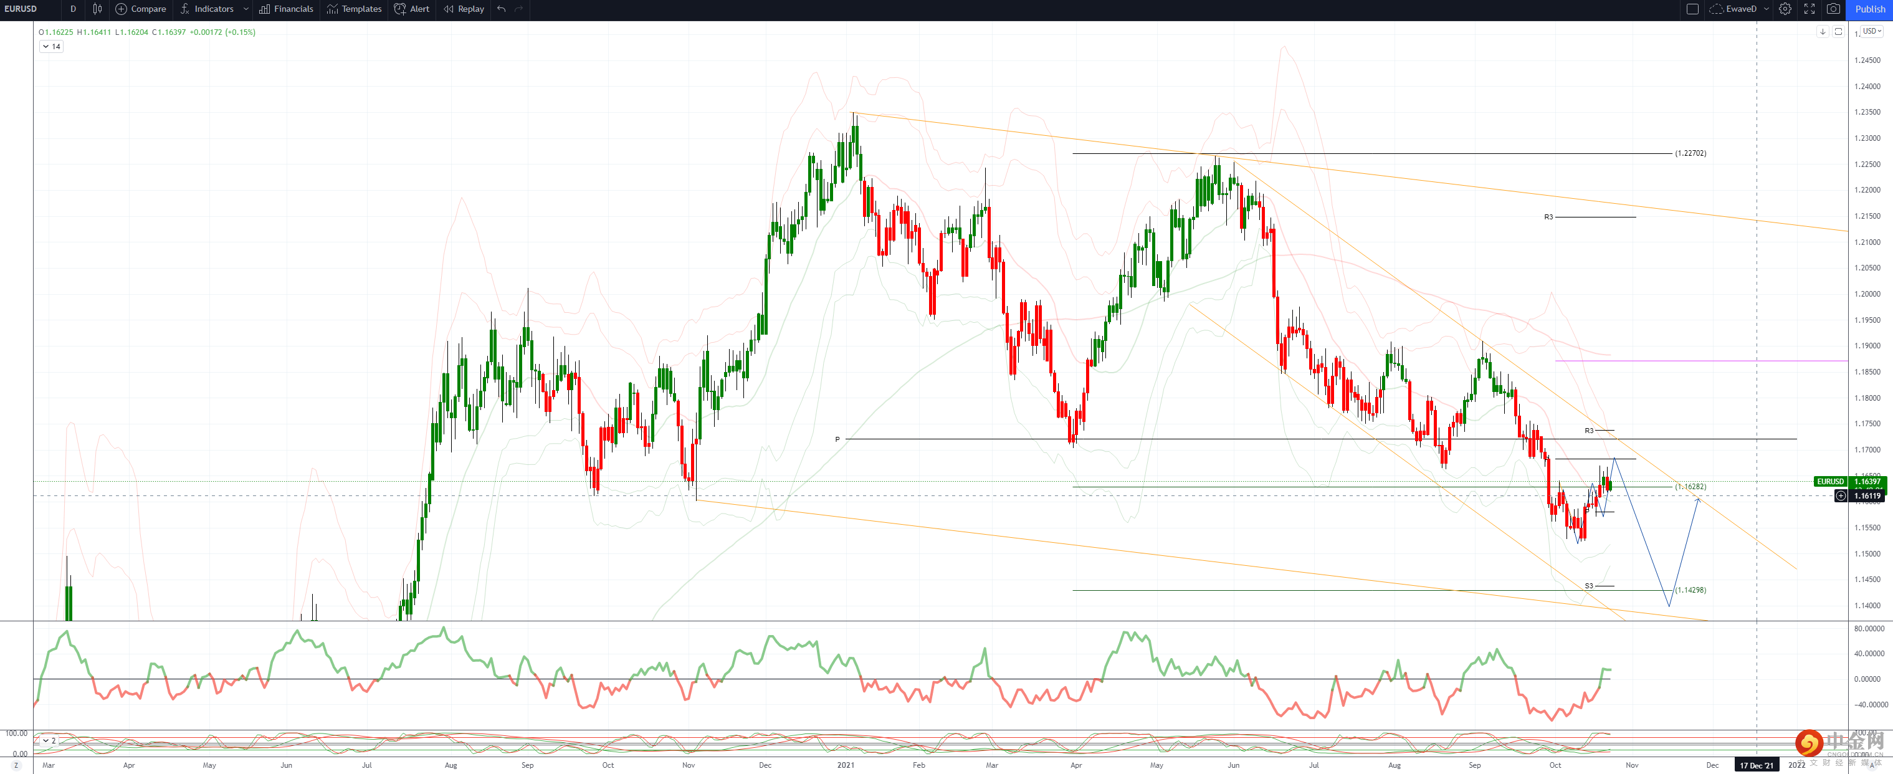Click the Compare symbol plus icon
Image resolution: width=1893 pixels, height=774 pixels.
click(x=122, y=9)
